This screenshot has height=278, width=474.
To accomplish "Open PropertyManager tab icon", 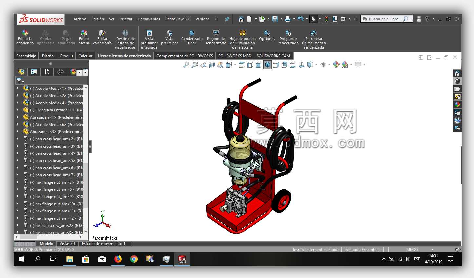I will [34, 72].
